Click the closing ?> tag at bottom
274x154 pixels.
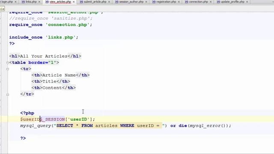point(23,138)
